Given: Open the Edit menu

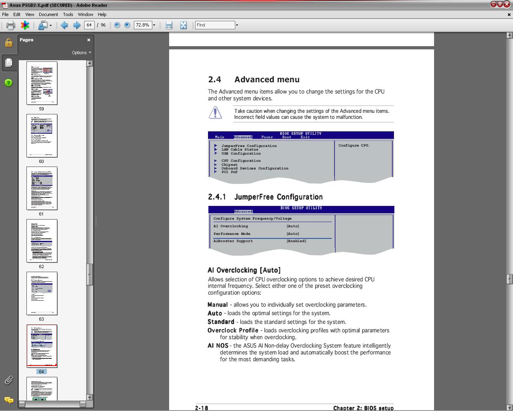Looking at the screenshot, I should pos(17,14).
